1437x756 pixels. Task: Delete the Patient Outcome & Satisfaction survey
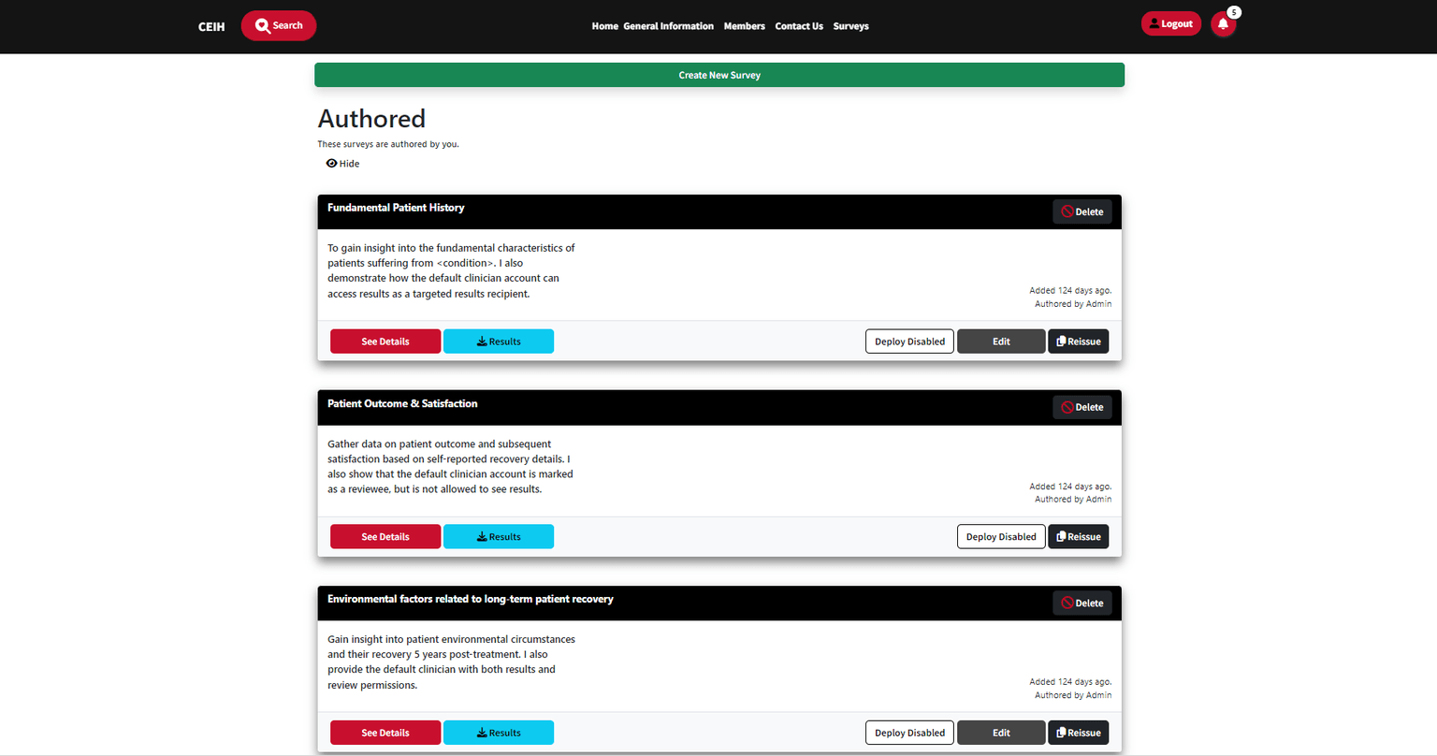pos(1081,407)
